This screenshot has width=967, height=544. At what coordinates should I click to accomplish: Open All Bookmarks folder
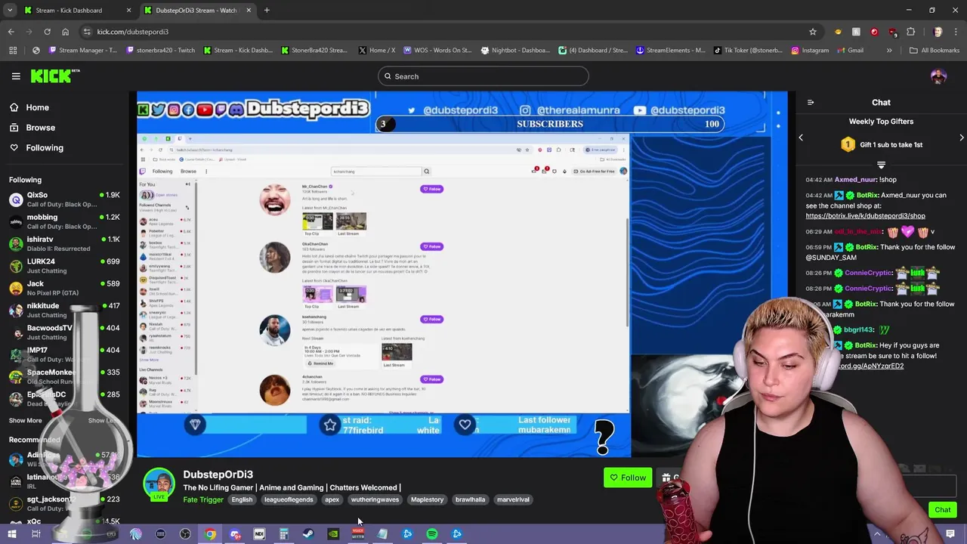[935, 51]
